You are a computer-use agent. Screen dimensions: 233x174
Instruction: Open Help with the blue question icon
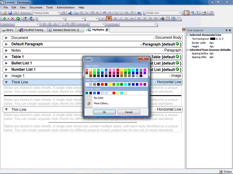tap(139, 13)
